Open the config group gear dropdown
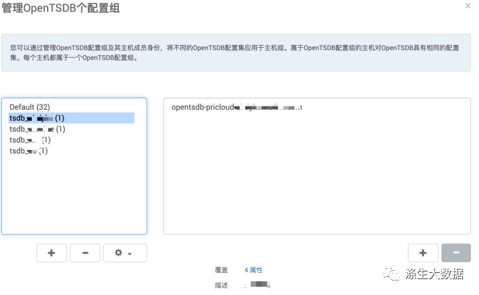The width and height of the screenshot is (479, 295). [x=125, y=253]
